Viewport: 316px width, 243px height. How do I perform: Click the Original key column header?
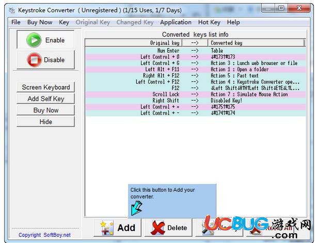(134, 43)
